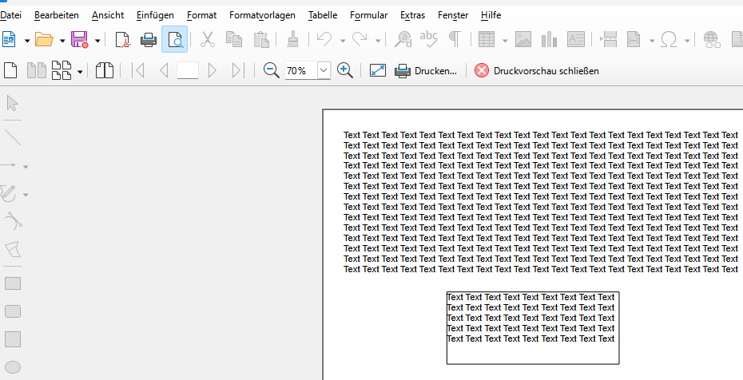Go to next page arrow
Image resolution: width=743 pixels, height=380 pixels.
point(212,70)
